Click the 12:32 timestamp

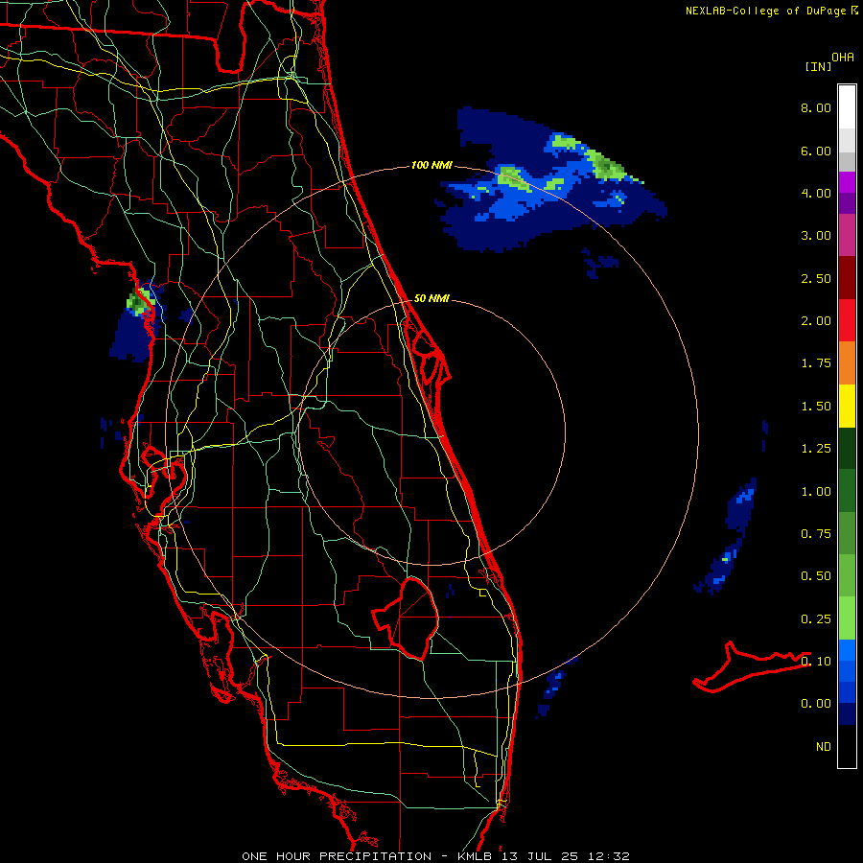607,856
